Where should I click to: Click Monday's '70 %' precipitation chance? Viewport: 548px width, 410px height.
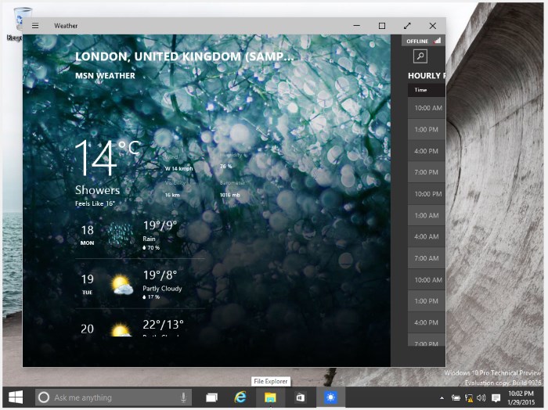[151, 247]
